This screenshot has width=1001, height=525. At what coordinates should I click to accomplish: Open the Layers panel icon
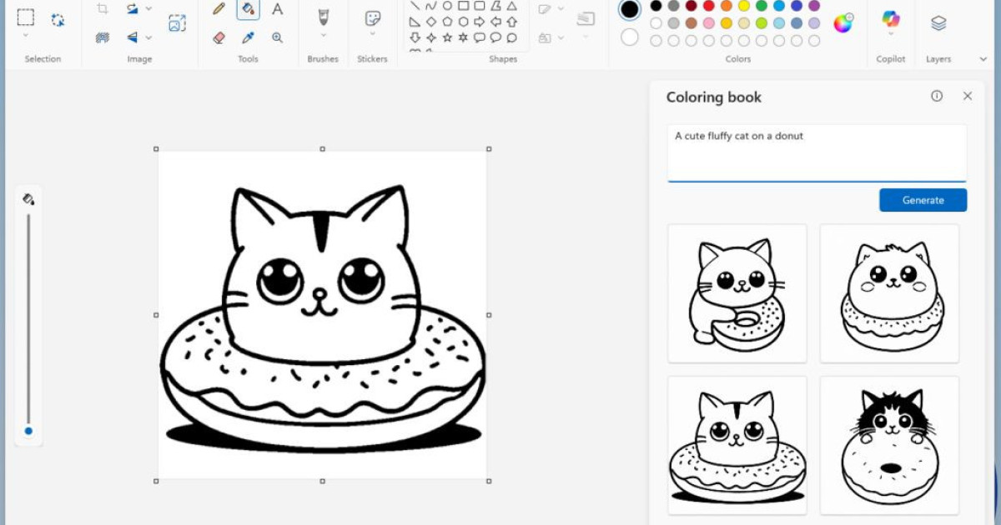[938, 23]
